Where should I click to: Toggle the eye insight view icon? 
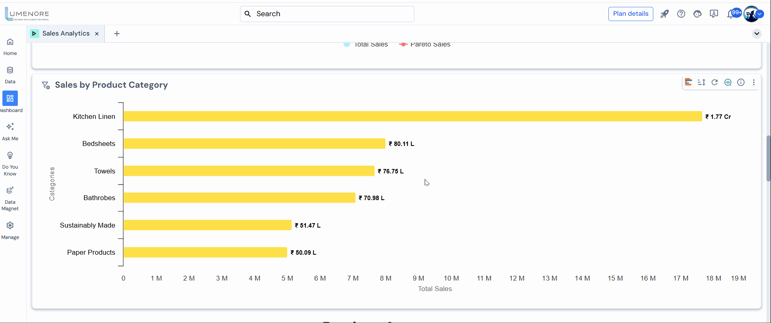coord(728,82)
